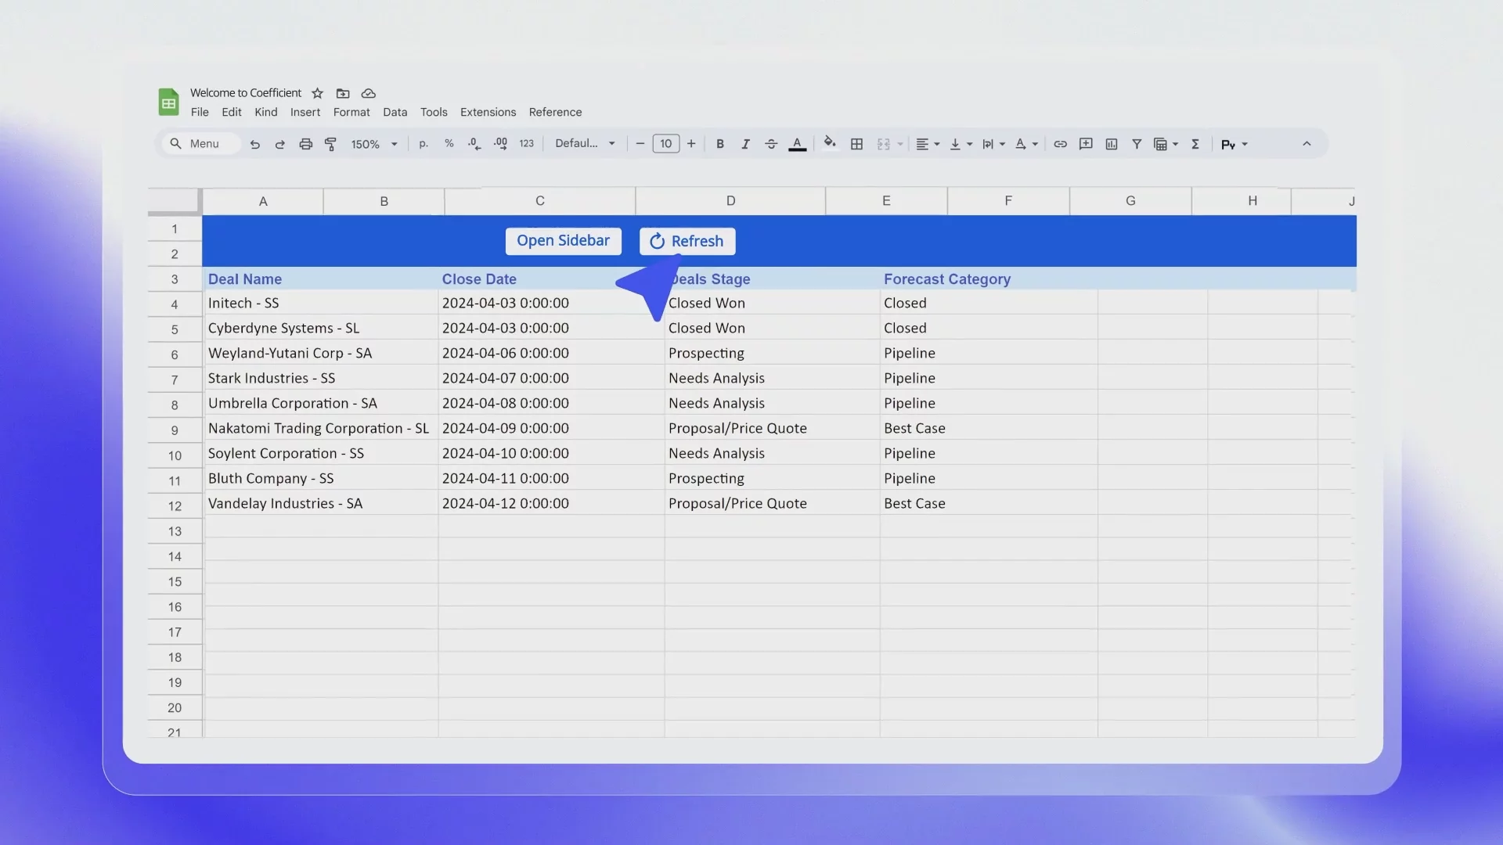
Task: Open the fill color picker
Action: [830, 143]
